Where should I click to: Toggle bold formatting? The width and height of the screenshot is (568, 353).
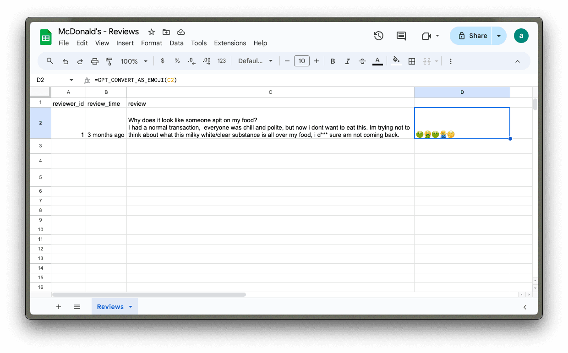(333, 61)
